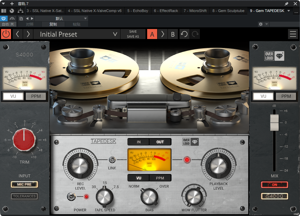Open the Initial Preset dropdown

click(77, 34)
